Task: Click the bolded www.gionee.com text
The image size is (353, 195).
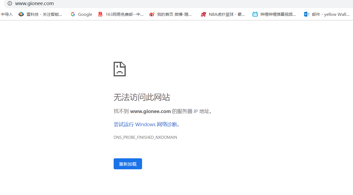Action: 150,111
